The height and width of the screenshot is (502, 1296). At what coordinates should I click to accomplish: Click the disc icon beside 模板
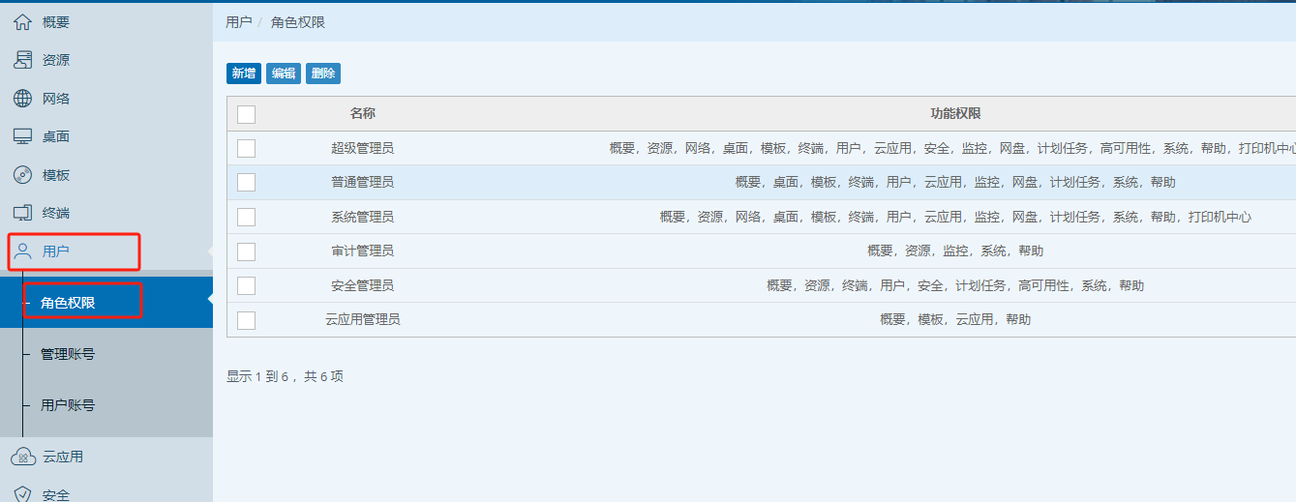22,175
